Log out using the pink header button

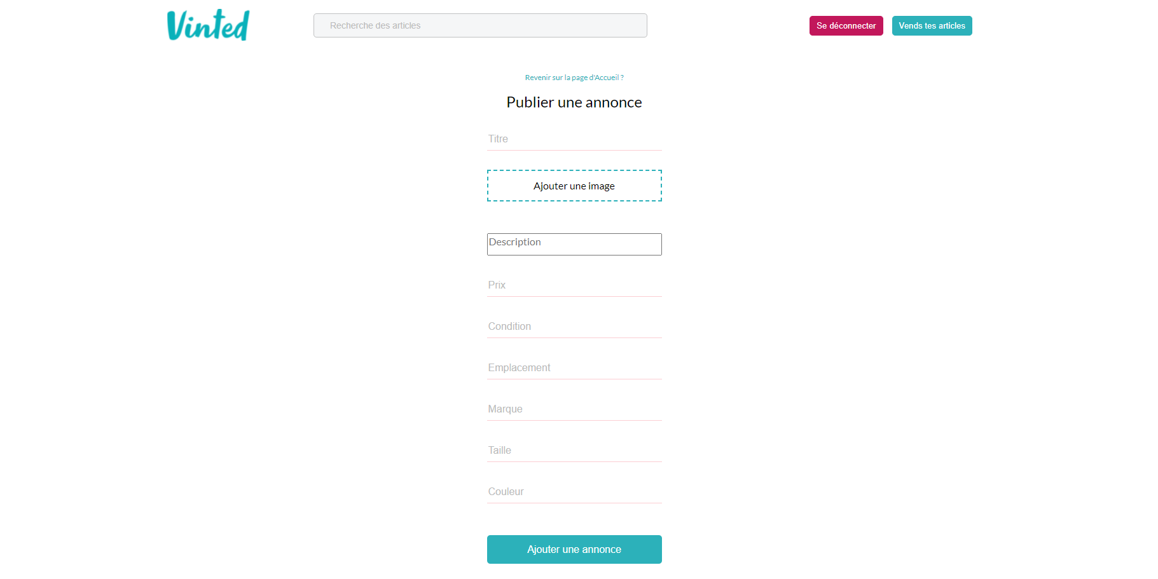tap(846, 25)
